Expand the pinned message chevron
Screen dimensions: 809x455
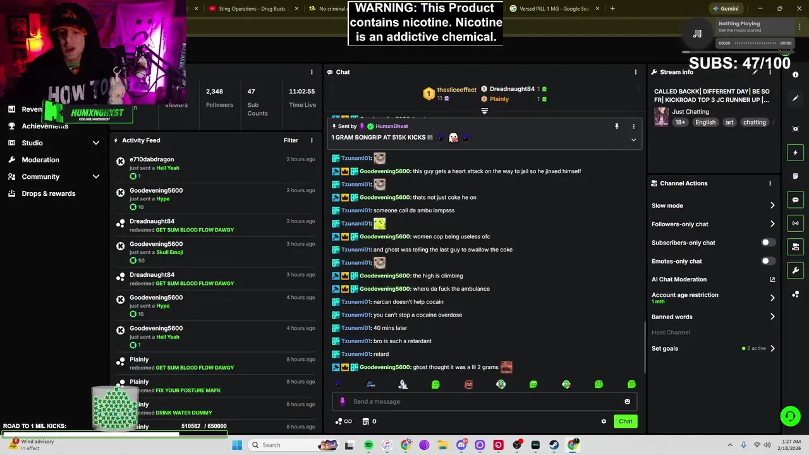point(633,140)
